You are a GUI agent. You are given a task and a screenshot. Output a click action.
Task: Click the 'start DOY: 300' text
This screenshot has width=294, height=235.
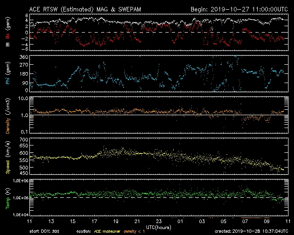pyautogui.click(x=45, y=231)
